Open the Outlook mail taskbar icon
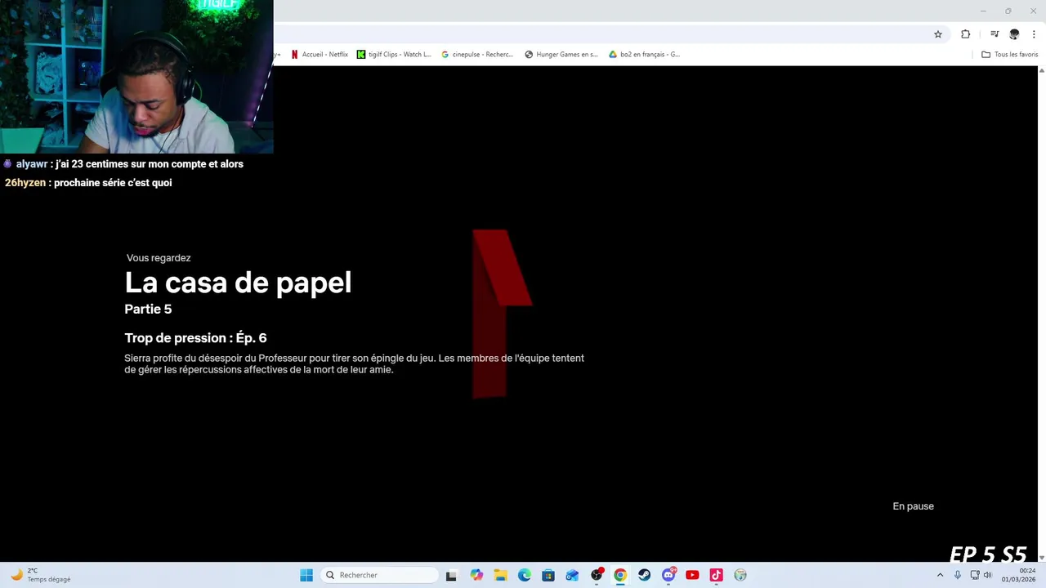The width and height of the screenshot is (1046, 588). click(572, 575)
